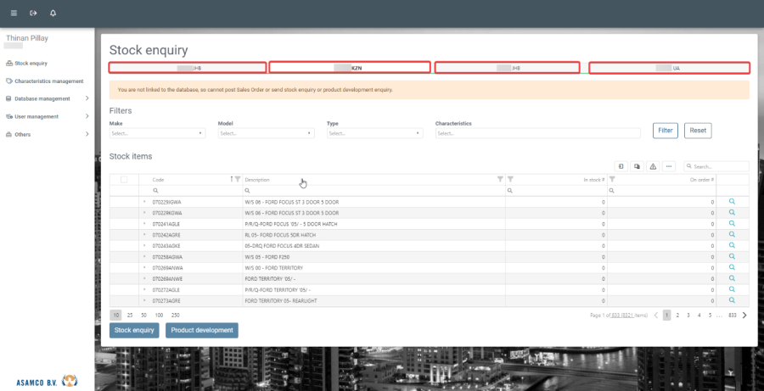764x391 pixels.
Task: Click the warning triangle toolbar icon
Action: point(653,167)
